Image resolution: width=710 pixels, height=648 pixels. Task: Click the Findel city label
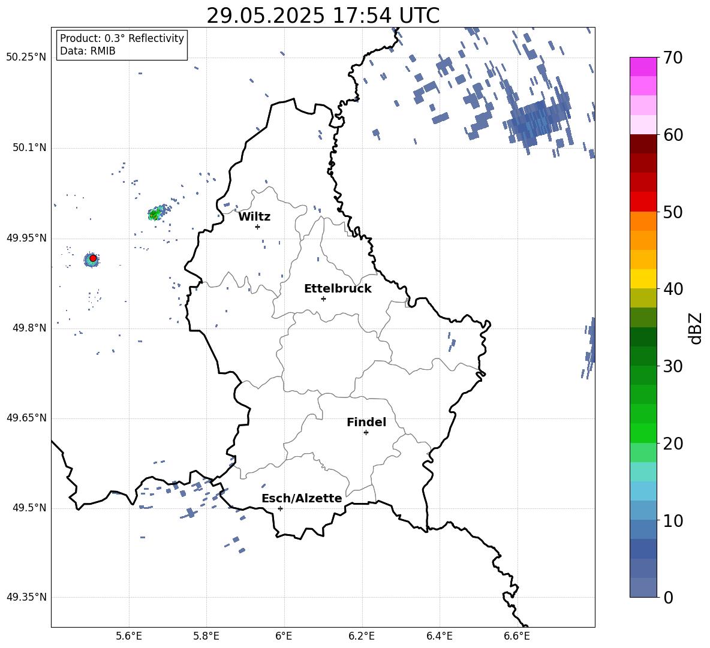tap(366, 422)
